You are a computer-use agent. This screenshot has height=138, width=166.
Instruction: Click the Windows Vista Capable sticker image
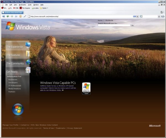(86, 89)
